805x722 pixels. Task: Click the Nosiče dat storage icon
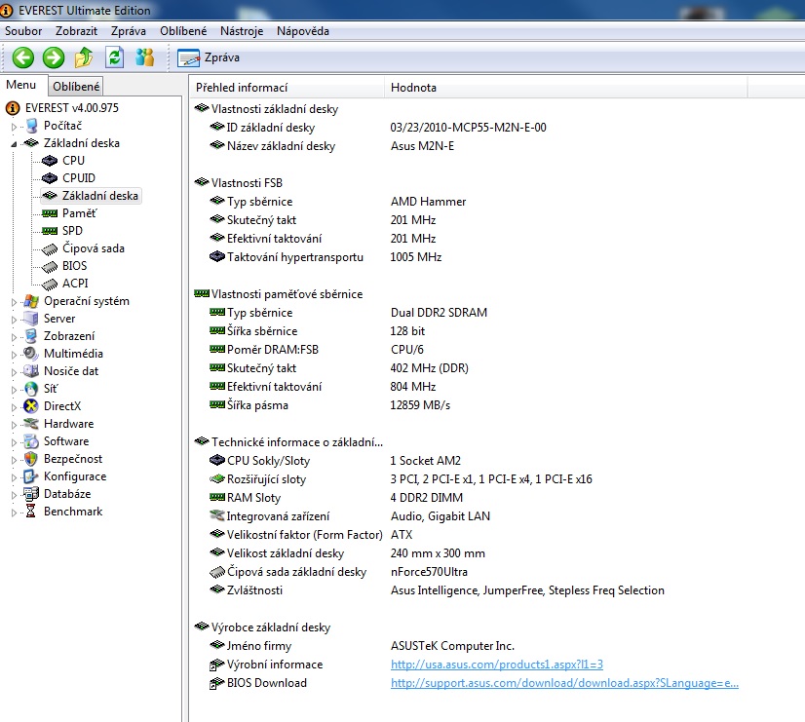click(x=31, y=370)
